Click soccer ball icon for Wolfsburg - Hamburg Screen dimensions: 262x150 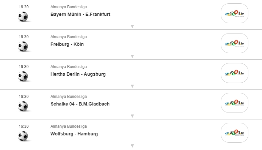pos(23,136)
